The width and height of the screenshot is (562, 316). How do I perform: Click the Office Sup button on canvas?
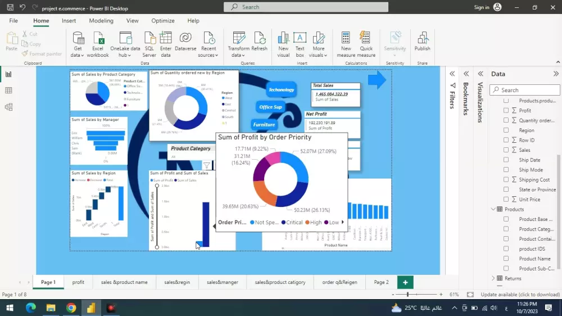[x=271, y=107]
